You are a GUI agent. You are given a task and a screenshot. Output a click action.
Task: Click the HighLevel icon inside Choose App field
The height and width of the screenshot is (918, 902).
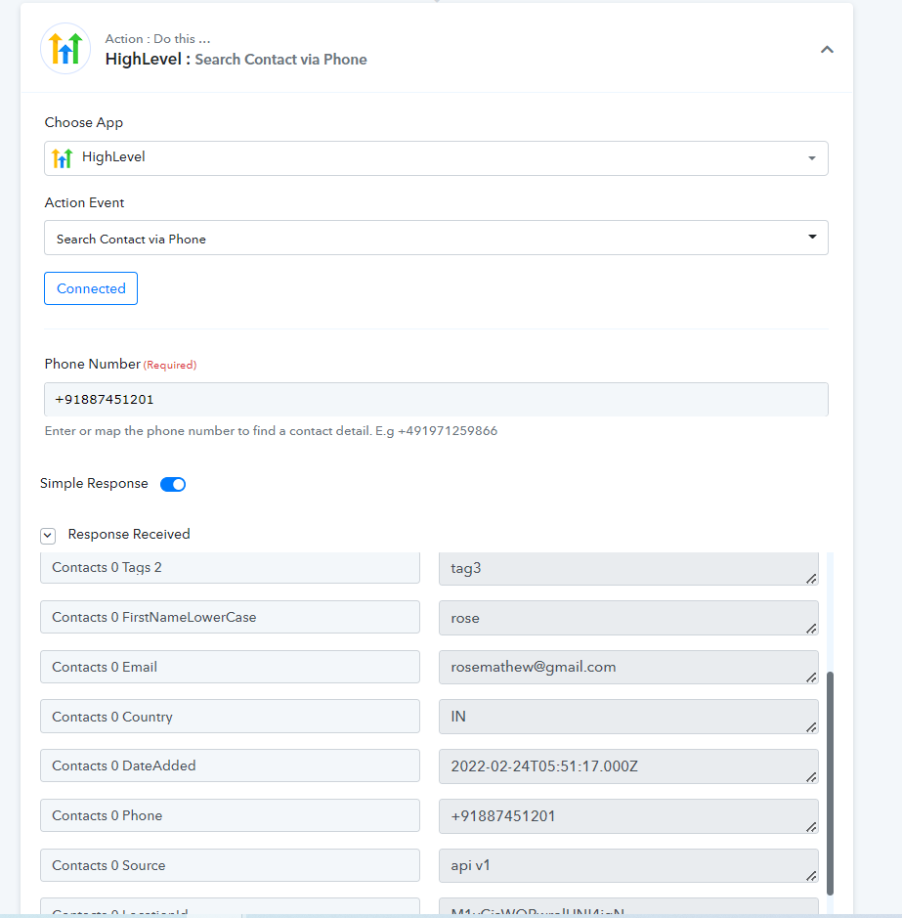click(x=62, y=158)
